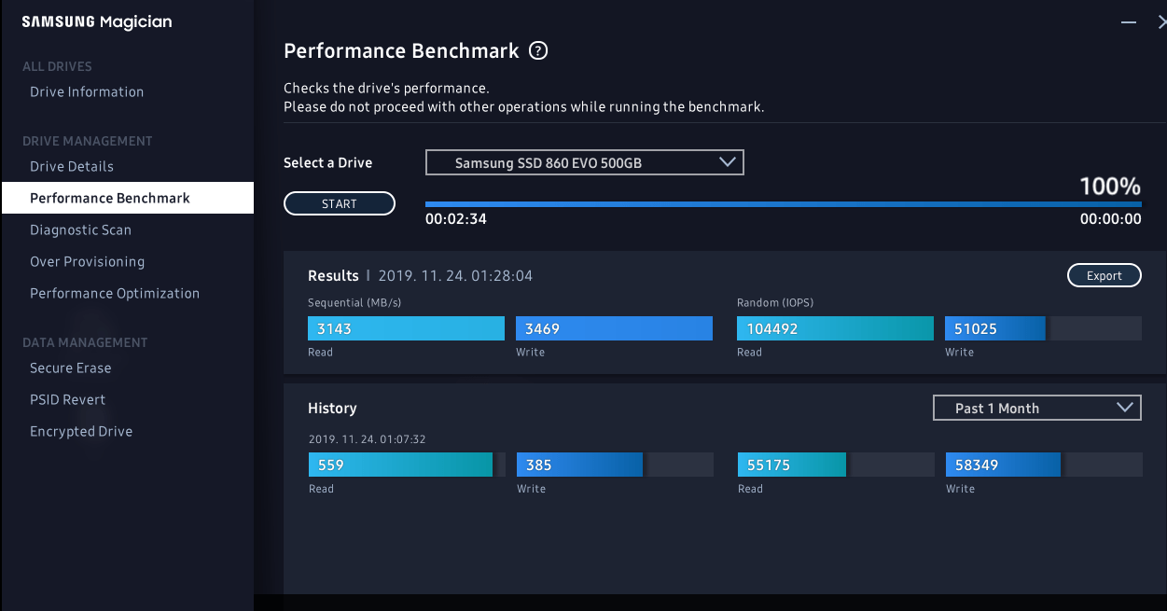Viewport: 1167px width, 611px height.
Task: Open the Past 1 Month history filter
Action: (x=1036, y=408)
